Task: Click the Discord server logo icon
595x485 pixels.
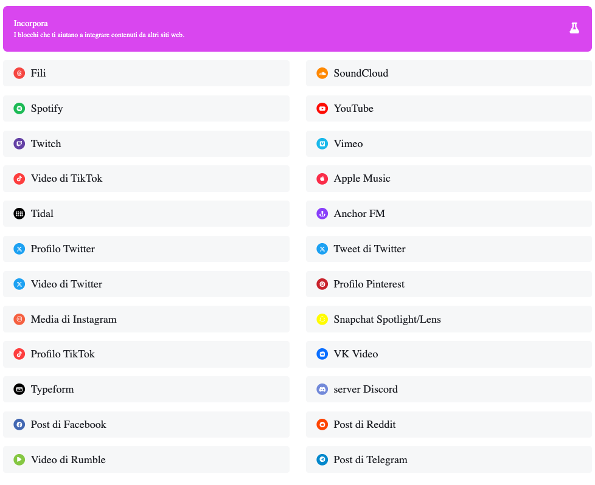Action: point(322,390)
